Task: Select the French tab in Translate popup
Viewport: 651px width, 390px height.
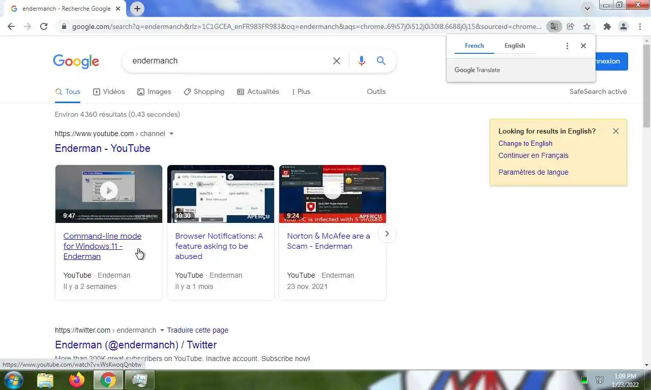Action: tap(474, 46)
